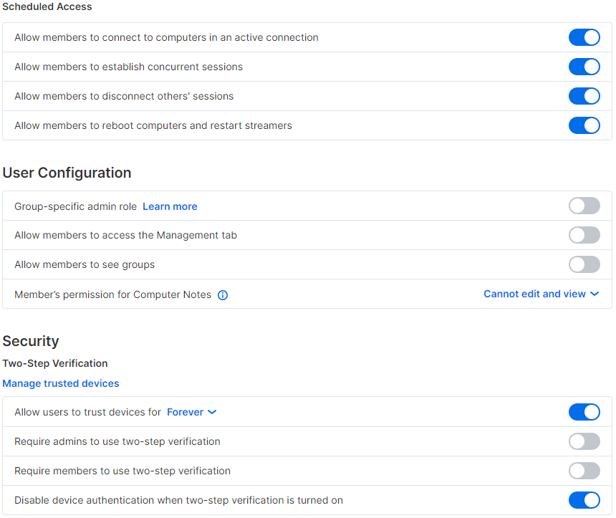616x518 pixels.
Task: Toggle connecting to computers in active connection
Action: (584, 37)
